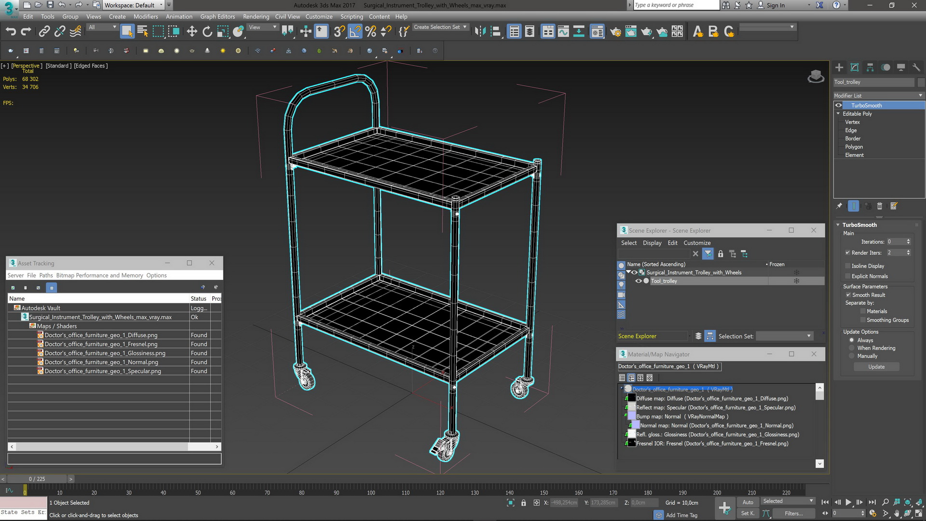Check Separate by Materials

[x=863, y=311]
